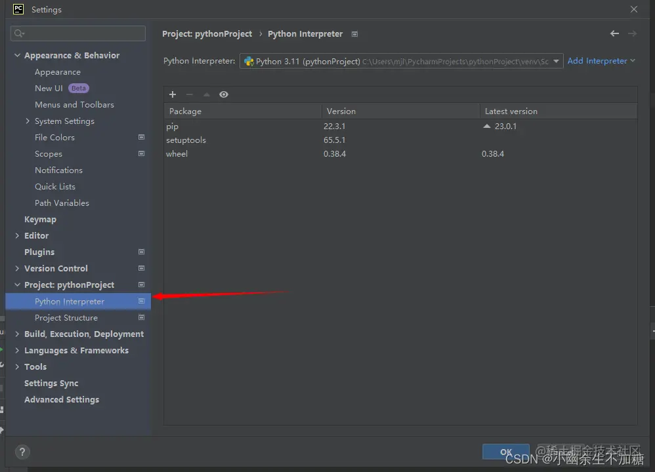Collapse Project: pythonProject section
The height and width of the screenshot is (472, 655).
(17, 285)
